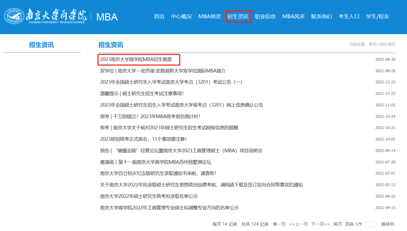Select 招生资讯 in the left sidebar

(41, 45)
